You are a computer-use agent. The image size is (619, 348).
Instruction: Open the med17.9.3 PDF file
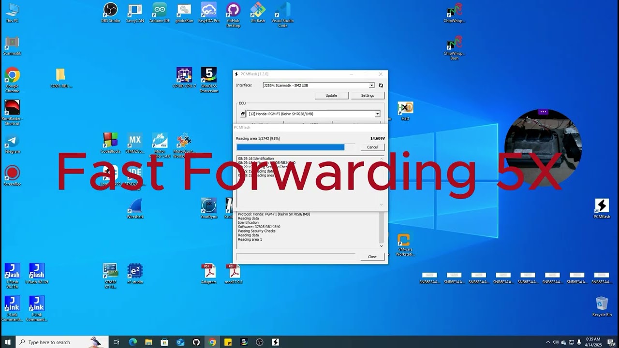click(233, 273)
